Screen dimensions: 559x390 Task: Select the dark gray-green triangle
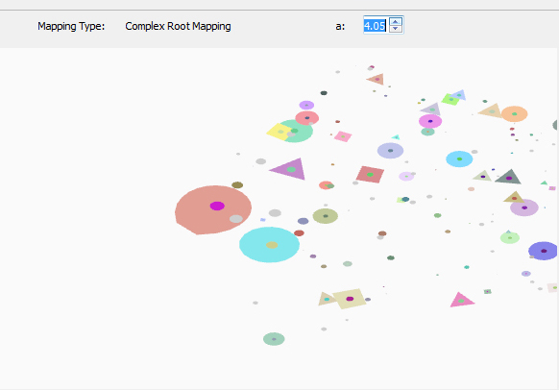[508, 177]
